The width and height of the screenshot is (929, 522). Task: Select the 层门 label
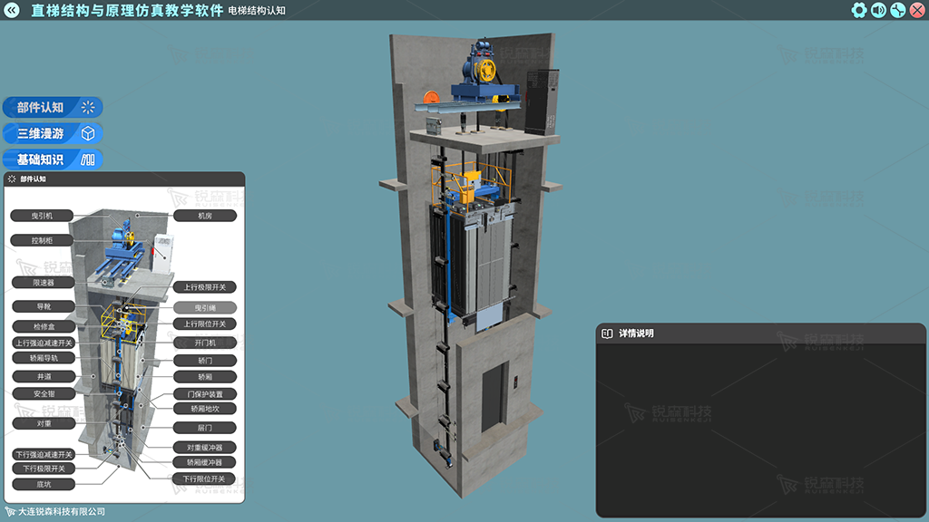[205, 428]
